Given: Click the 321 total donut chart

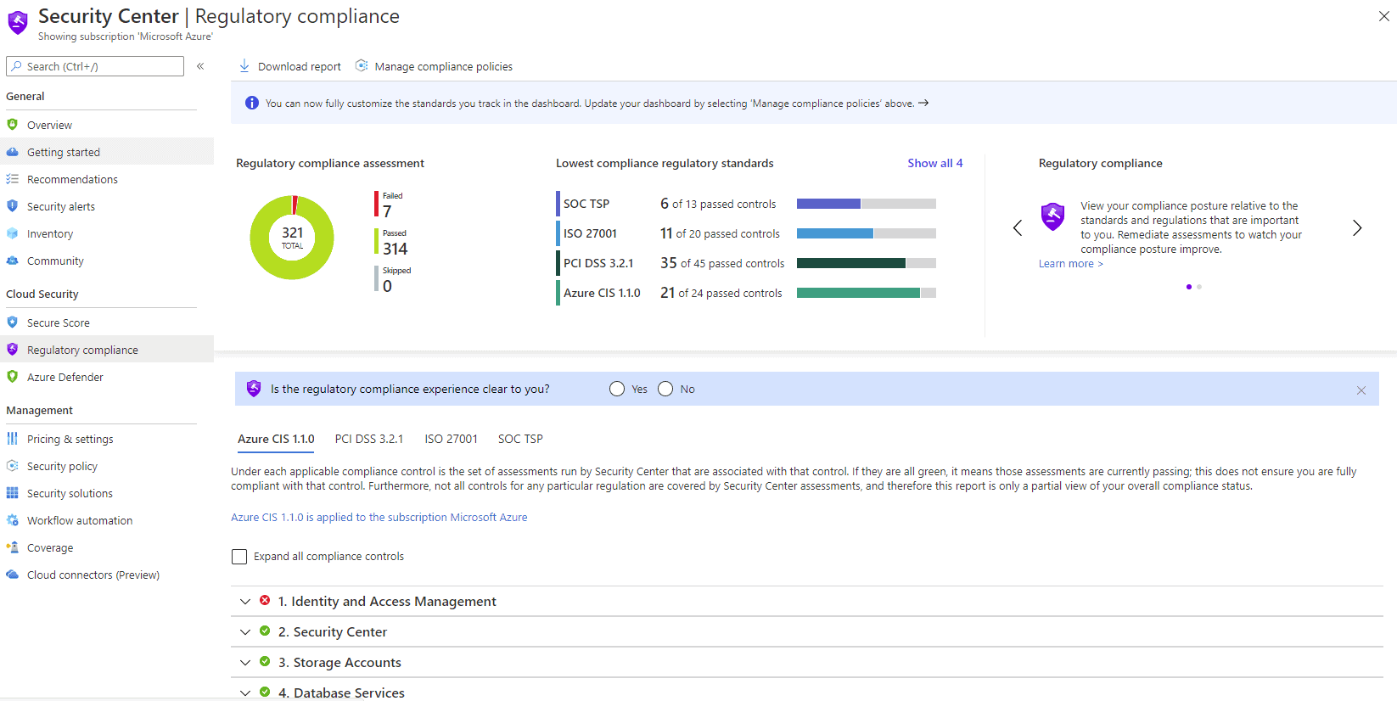Looking at the screenshot, I should [x=292, y=238].
